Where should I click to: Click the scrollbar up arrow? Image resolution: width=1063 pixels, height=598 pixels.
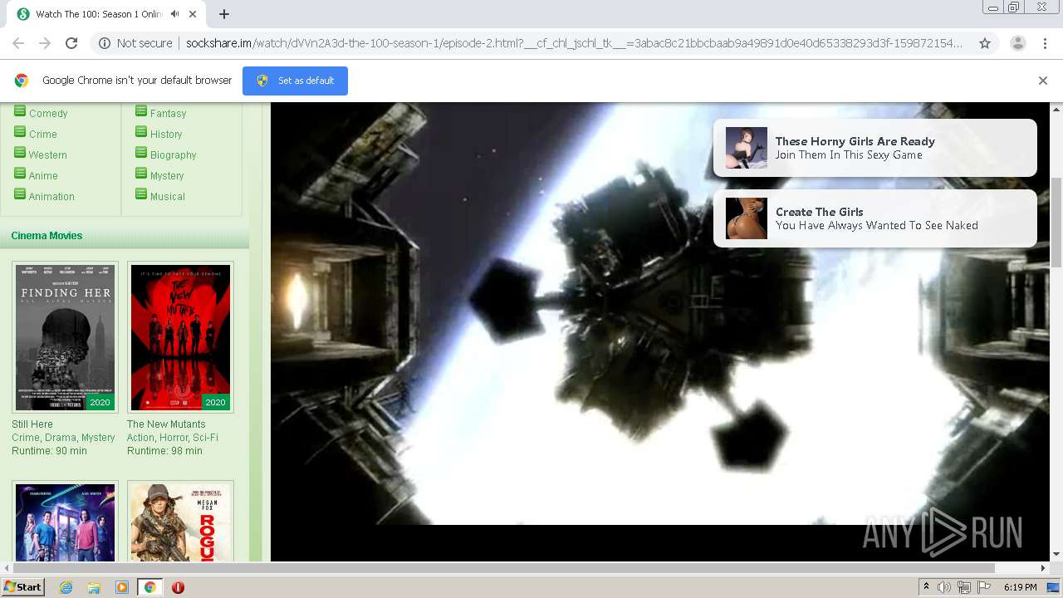click(1056, 109)
